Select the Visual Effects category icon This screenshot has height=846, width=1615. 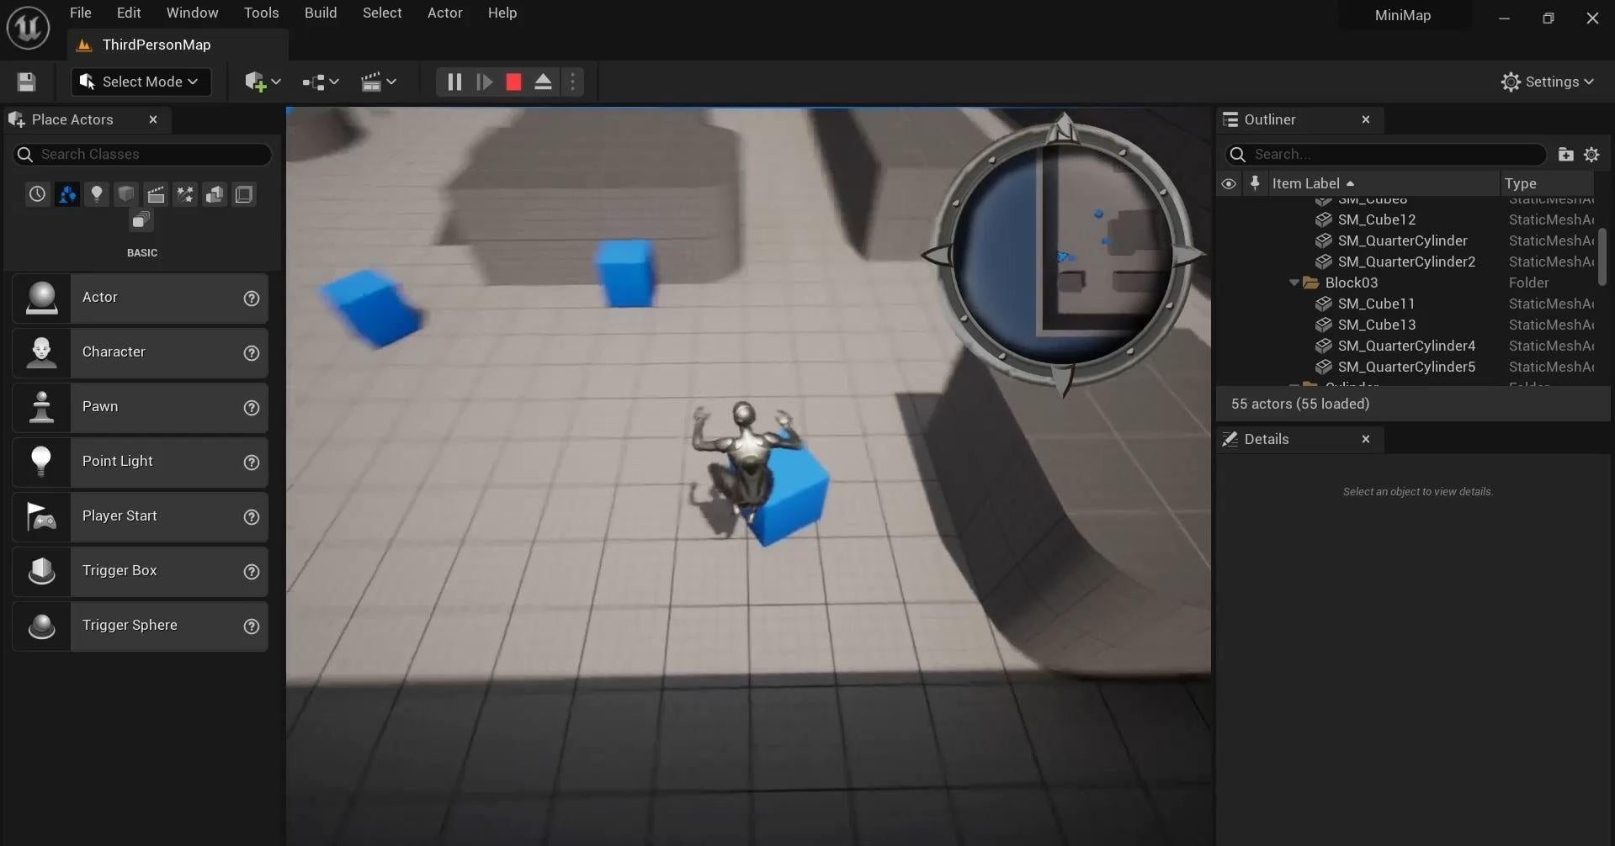tap(185, 194)
